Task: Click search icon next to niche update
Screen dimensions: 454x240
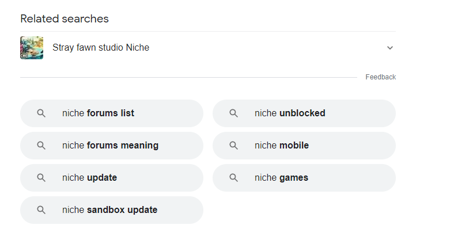Action: 41,177
